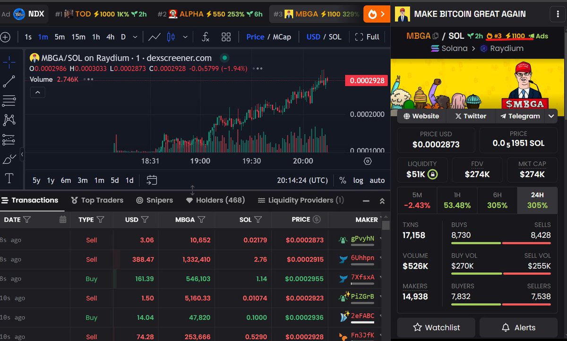Switch chart to MCap mode
Image resolution: width=567 pixels, height=341 pixels.
click(x=282, y=37)
